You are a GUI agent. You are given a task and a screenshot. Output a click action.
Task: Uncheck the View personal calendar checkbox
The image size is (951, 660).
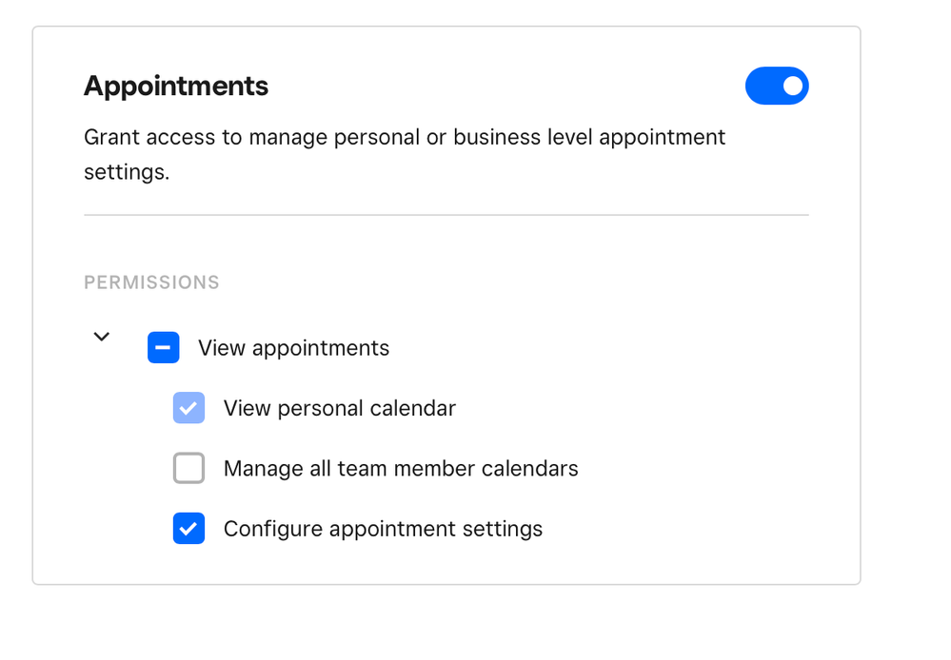(188, 408)
